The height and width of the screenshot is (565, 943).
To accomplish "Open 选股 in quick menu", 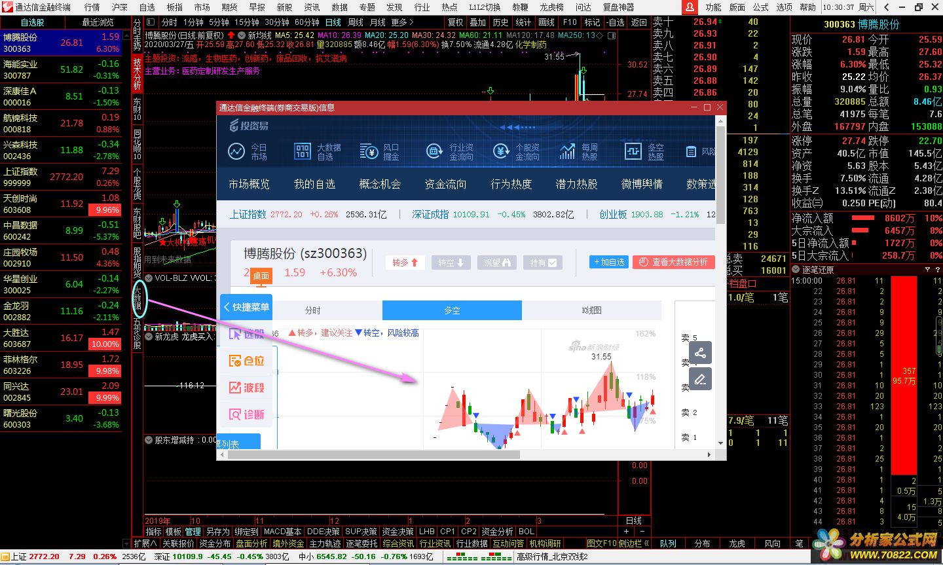I will tap(246, 334).
